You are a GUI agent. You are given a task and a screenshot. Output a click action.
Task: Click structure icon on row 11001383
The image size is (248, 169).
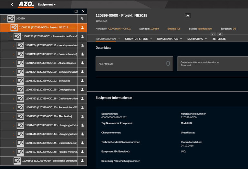(82, 107)
